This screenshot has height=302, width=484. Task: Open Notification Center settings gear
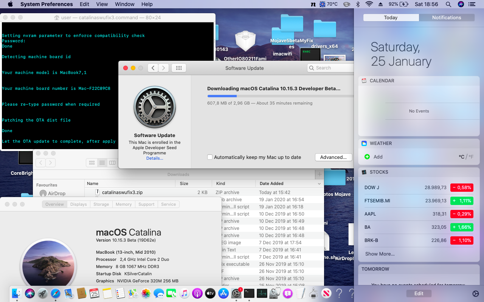click(x=476, y=294)
